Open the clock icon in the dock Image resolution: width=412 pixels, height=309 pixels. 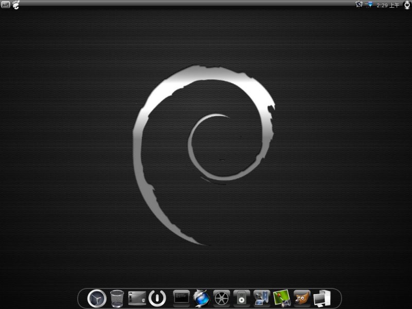pyautogui.click(x=97, y=299)
